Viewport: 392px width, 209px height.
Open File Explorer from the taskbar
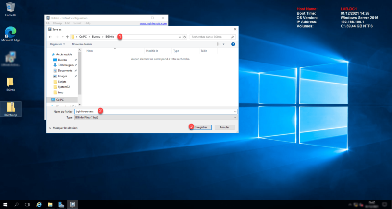(x=50, y=205)
